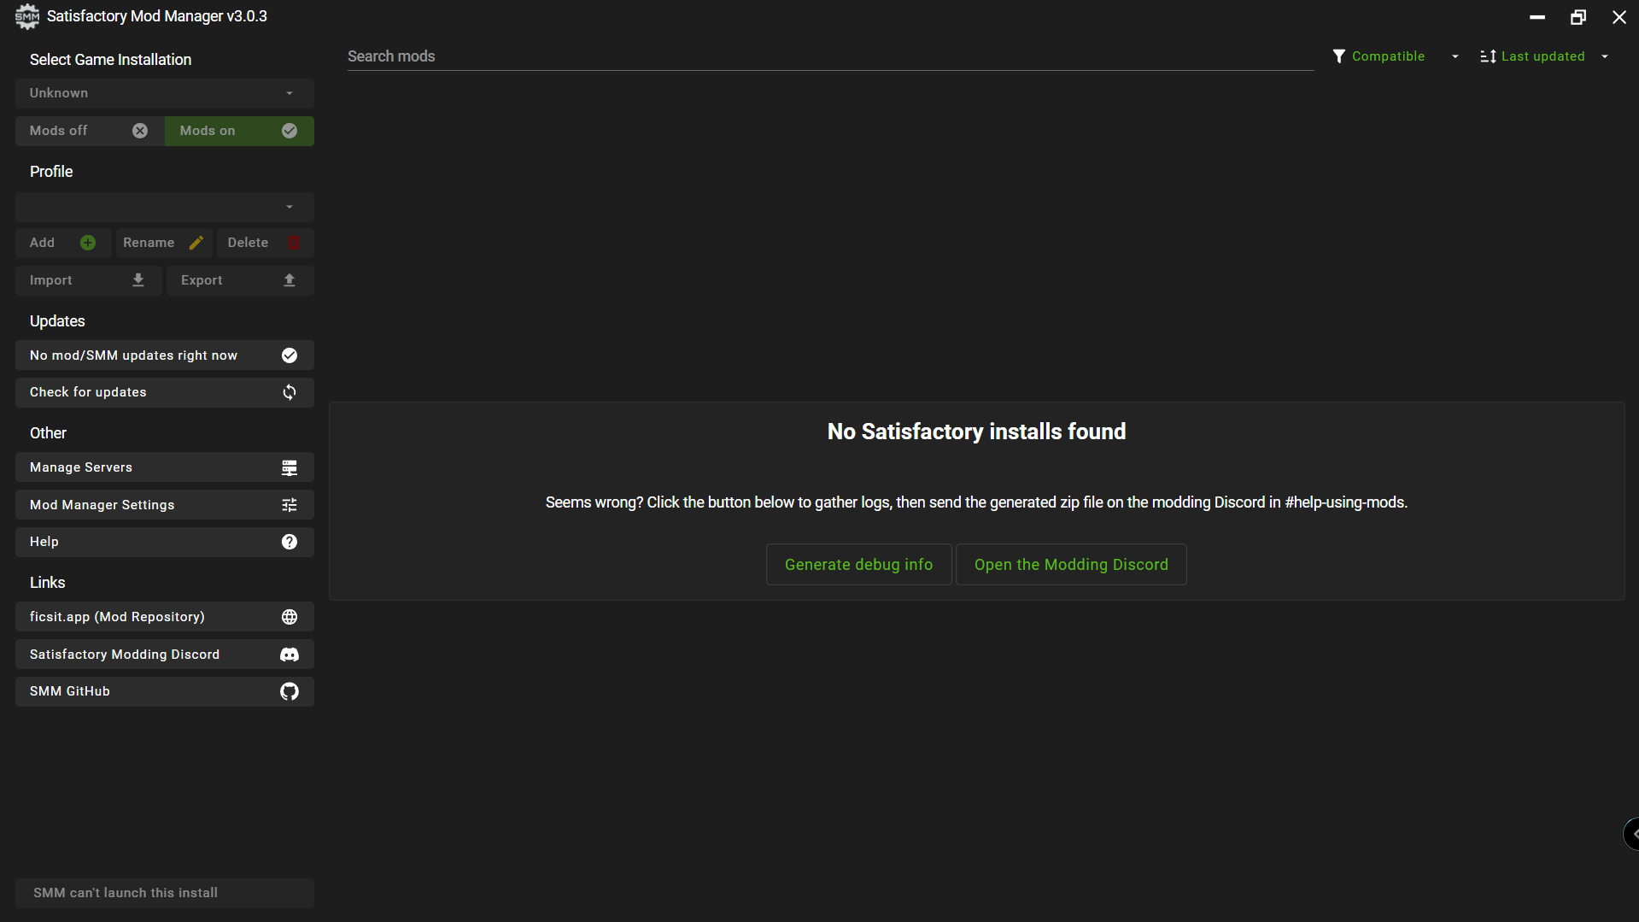This screenshot has width=1639, height=922.
Task: Open Manage Servers
Action: point(165,467)
